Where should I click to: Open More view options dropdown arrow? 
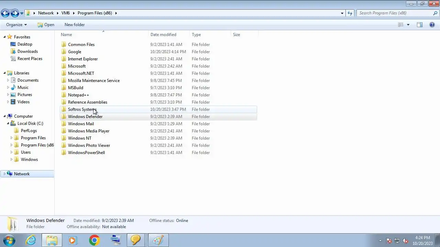coord(408,25)
